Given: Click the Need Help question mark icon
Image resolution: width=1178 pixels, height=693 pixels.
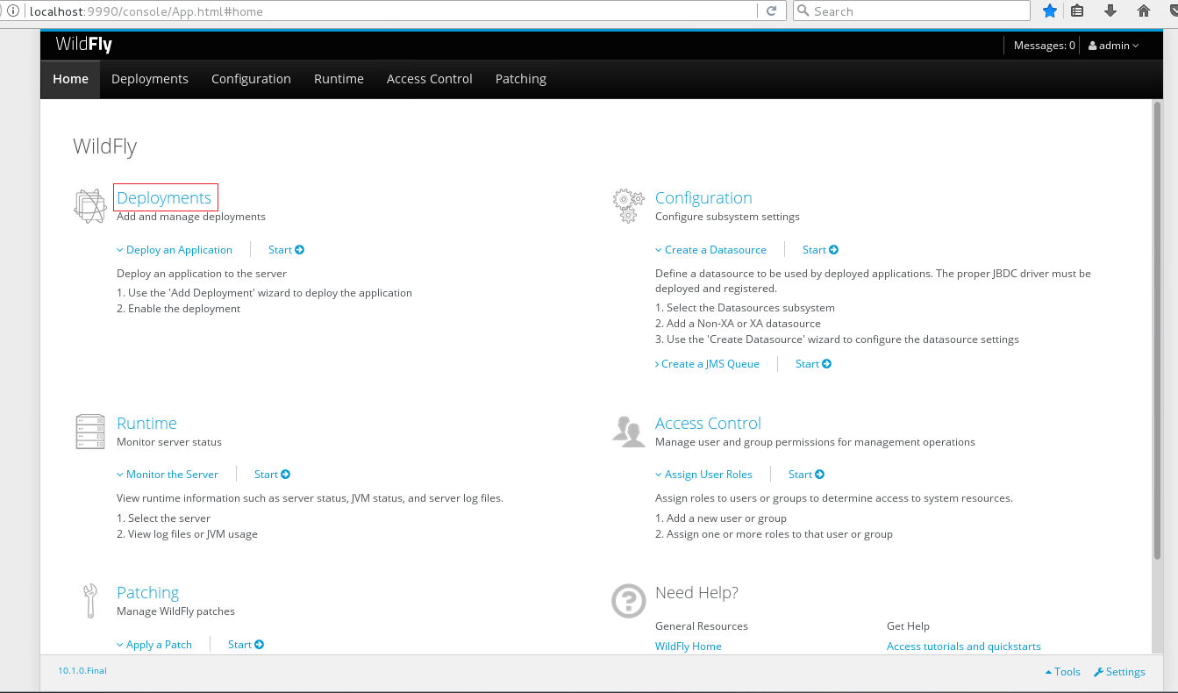Looking at the screenshot, I should click(628, 601).
